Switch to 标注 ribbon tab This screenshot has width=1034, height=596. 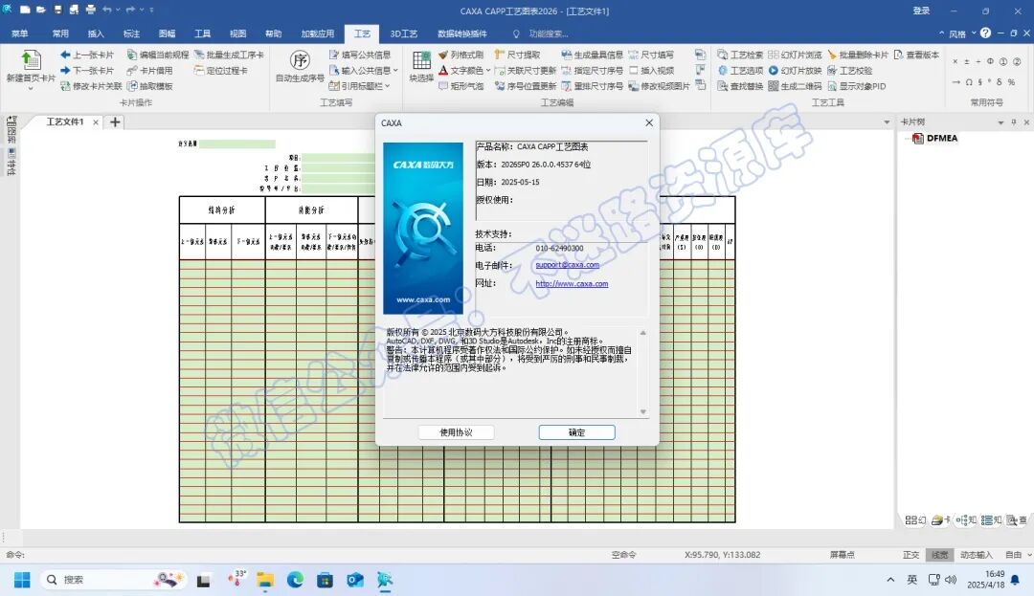131,33
